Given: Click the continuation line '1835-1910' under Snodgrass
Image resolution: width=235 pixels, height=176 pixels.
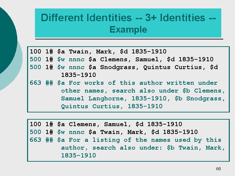Looking at the screenshot, I should click(x=78, y=75).
